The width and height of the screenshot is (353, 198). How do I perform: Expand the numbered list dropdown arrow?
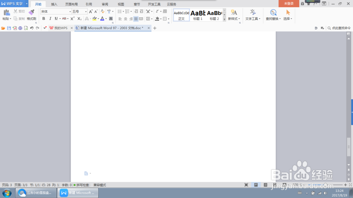pos(131,12)
